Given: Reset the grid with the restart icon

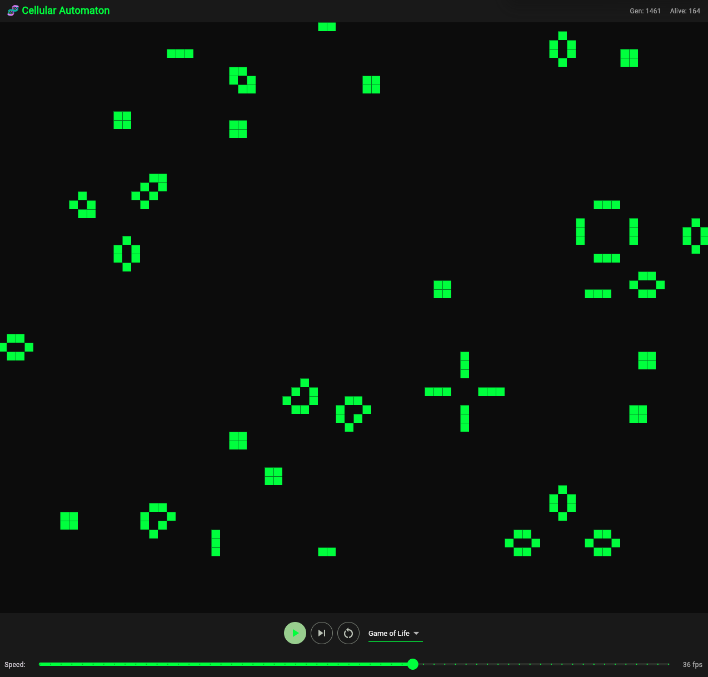Looking at the screenshot, I should pos(348,633).
